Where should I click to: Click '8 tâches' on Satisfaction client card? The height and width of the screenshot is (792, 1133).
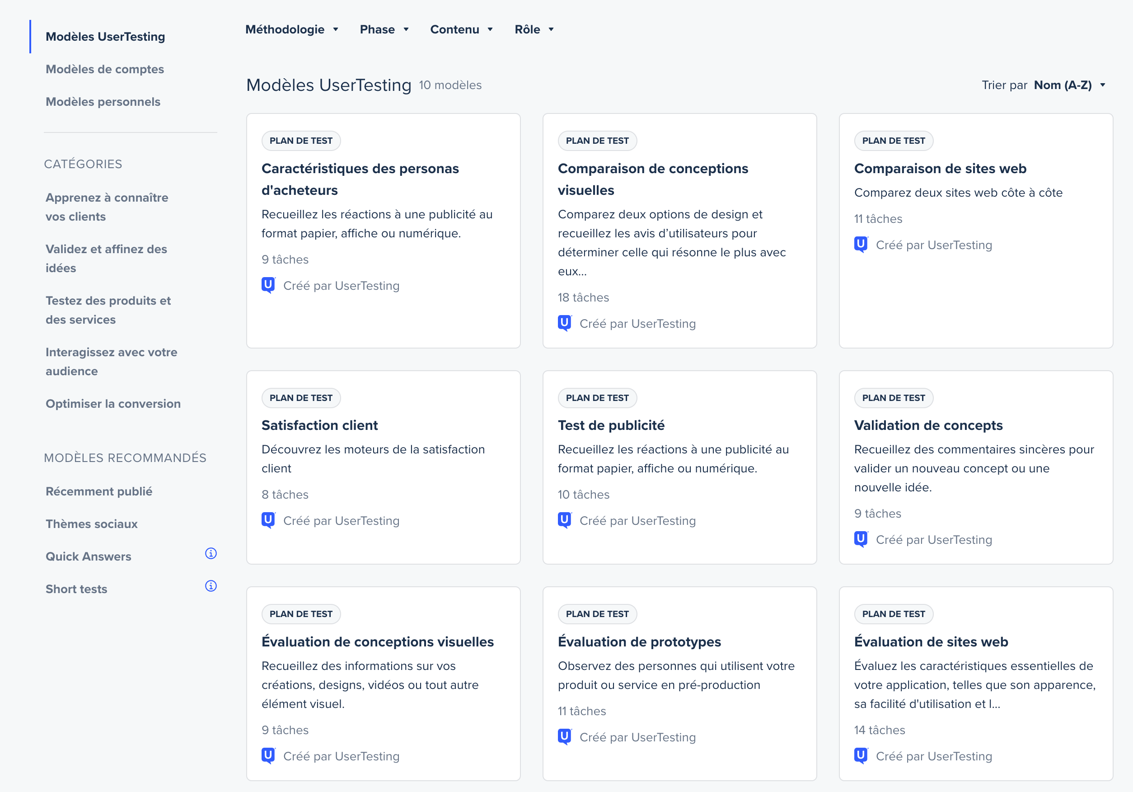tap(285, 494)
